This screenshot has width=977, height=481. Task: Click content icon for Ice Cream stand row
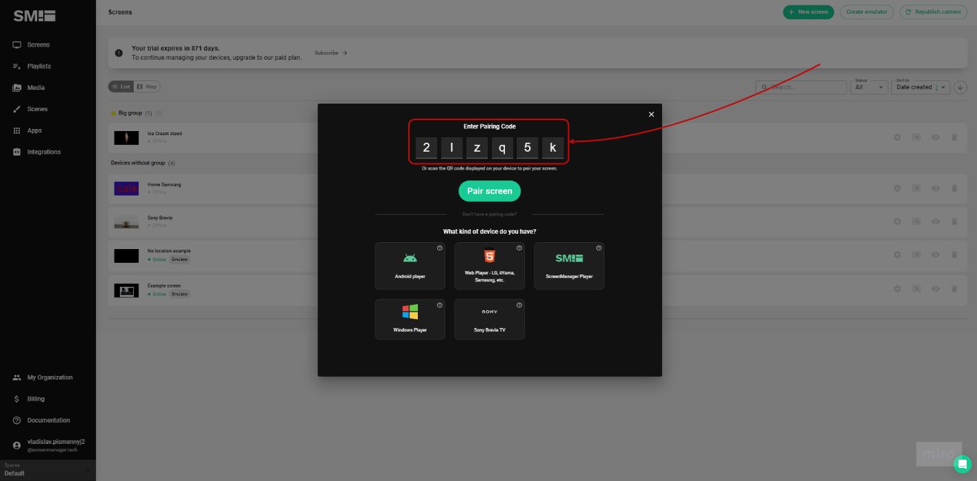[x=916, y=137]
